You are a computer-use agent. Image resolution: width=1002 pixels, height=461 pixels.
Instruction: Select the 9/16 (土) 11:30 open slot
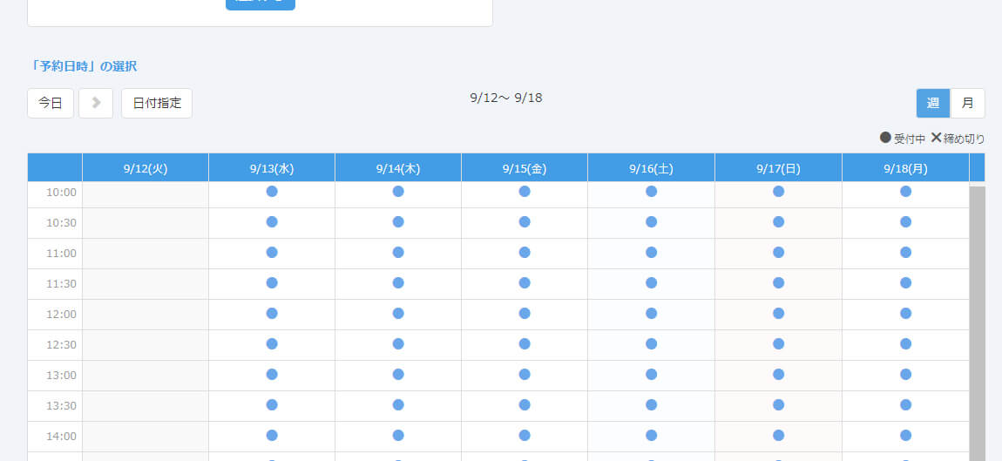coord(651,283)
